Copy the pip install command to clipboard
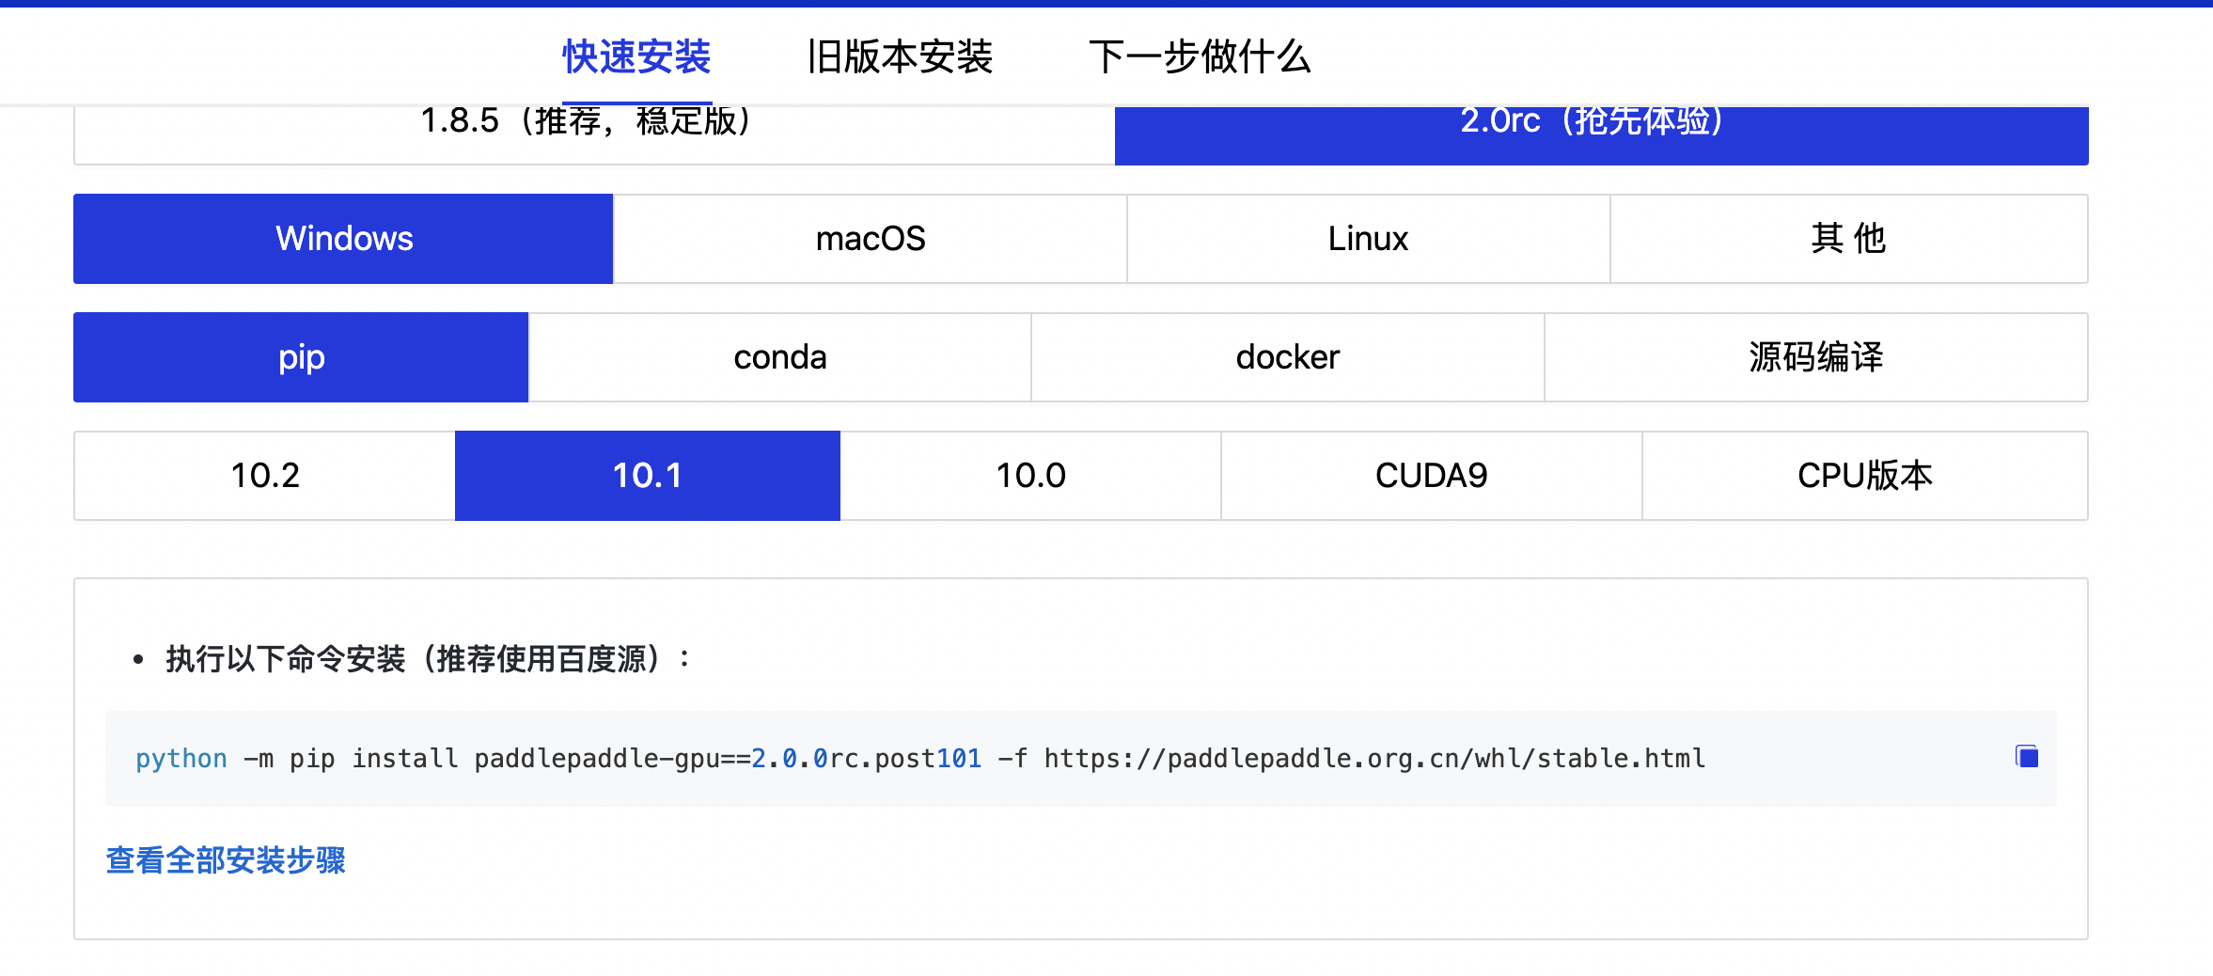The width and height of the screenshot is (2213, 976). 2028,756
